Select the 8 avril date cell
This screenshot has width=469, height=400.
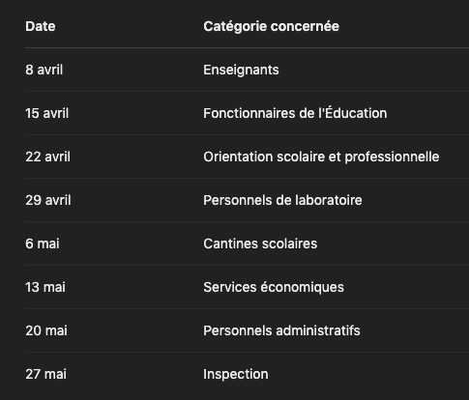click(x=44, y=70)
